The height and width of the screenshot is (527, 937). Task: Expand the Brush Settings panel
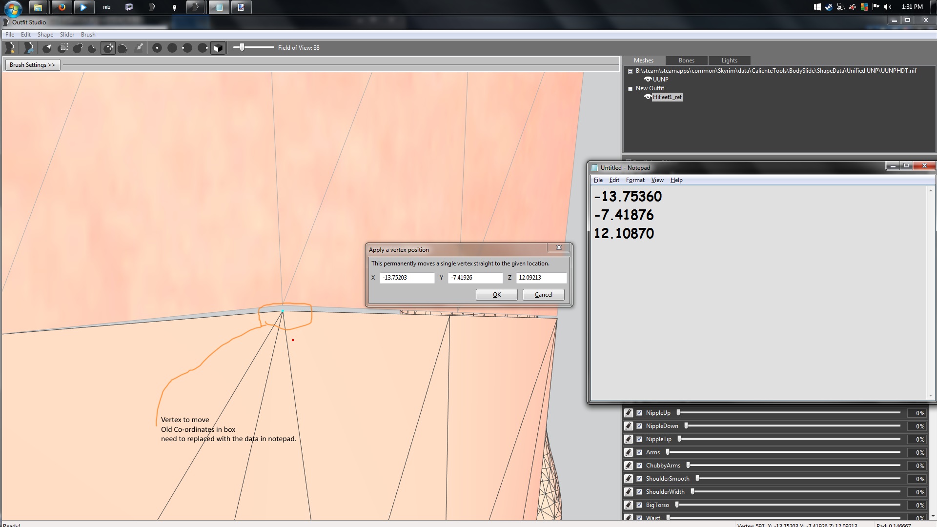[32, 65]
